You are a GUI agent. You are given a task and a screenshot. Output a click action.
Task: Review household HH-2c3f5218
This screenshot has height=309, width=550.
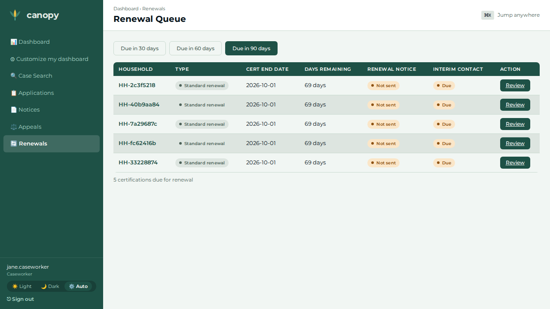point(515,85)
